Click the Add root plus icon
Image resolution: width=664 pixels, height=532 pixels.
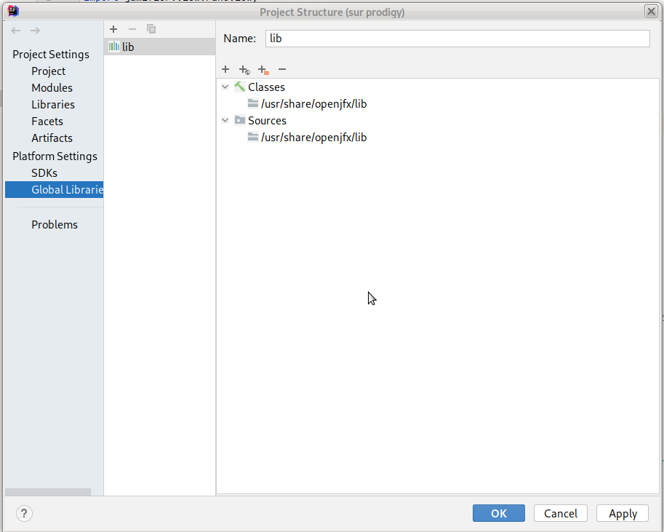pos(225,69)
